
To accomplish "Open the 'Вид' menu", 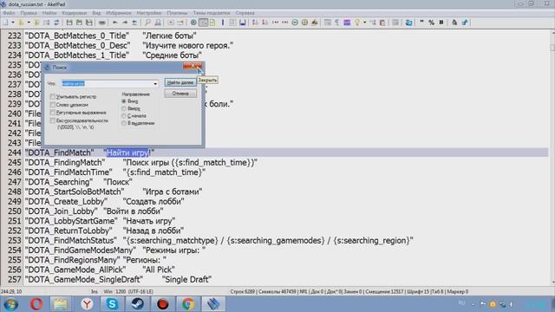I will pos(96,13).
